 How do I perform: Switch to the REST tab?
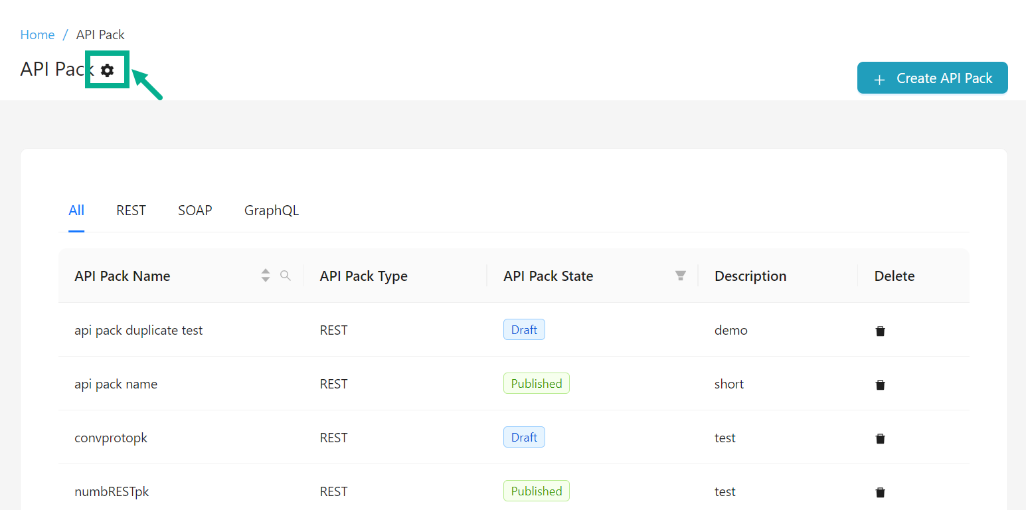131,211
